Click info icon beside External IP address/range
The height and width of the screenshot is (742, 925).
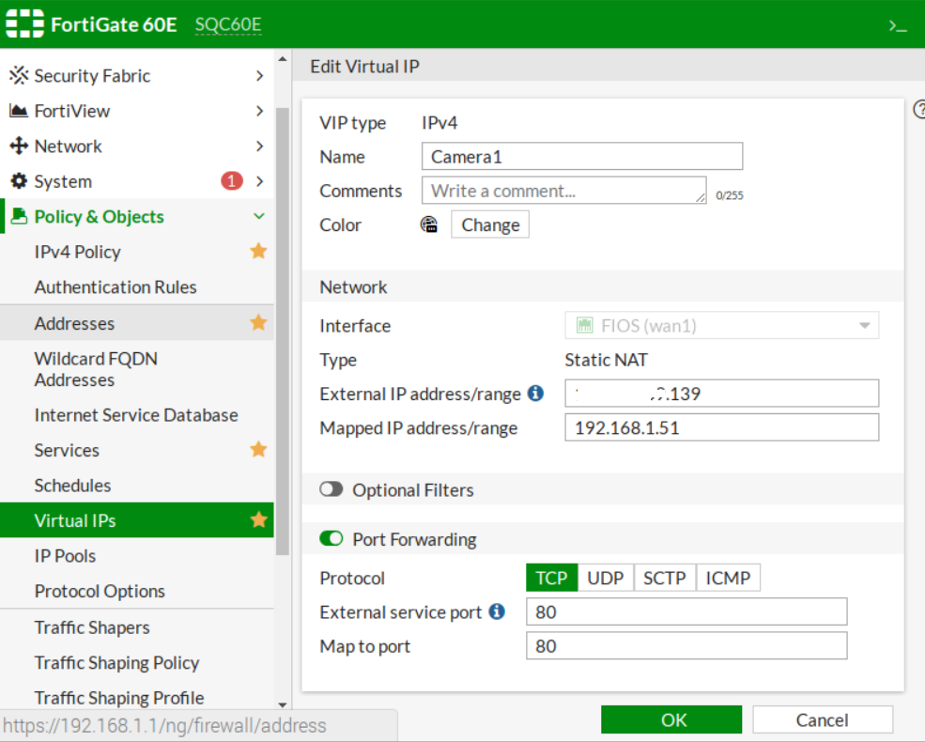(x=535, y=393)
